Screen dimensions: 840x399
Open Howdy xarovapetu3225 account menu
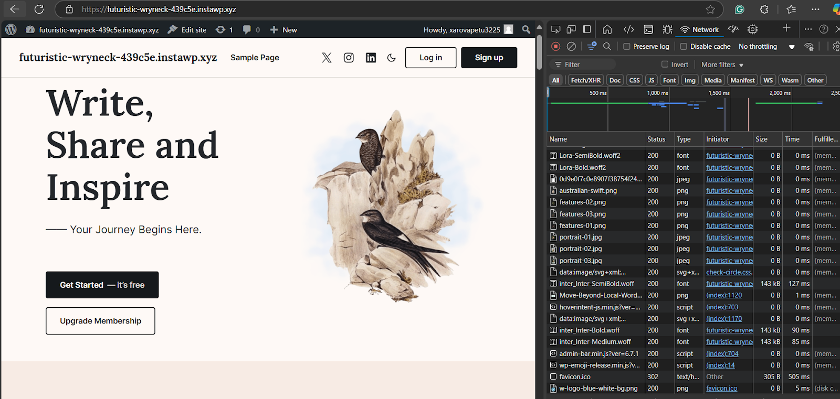coord(468,30)
